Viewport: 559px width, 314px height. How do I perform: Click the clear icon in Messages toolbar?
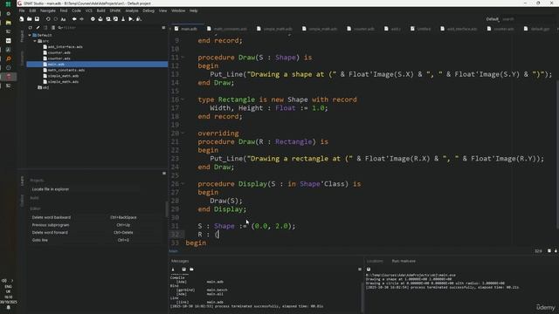point(173,270)
